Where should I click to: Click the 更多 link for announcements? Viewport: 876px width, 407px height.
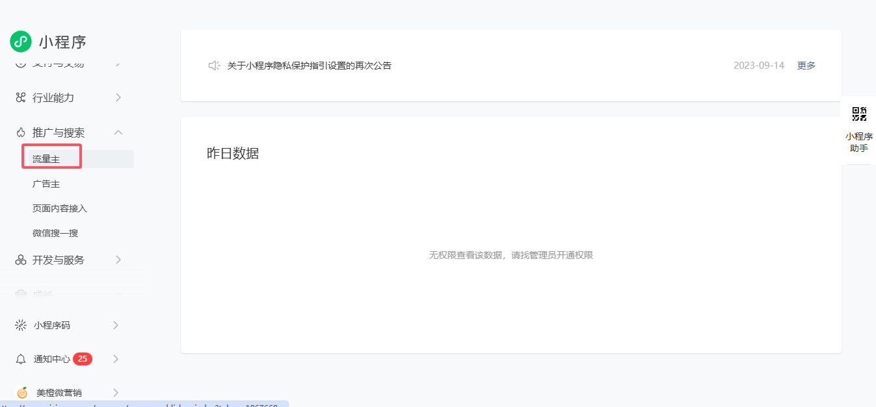(806, 66)
